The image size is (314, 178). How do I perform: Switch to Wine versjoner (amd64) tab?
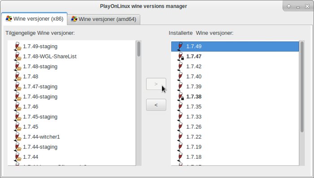104,19
